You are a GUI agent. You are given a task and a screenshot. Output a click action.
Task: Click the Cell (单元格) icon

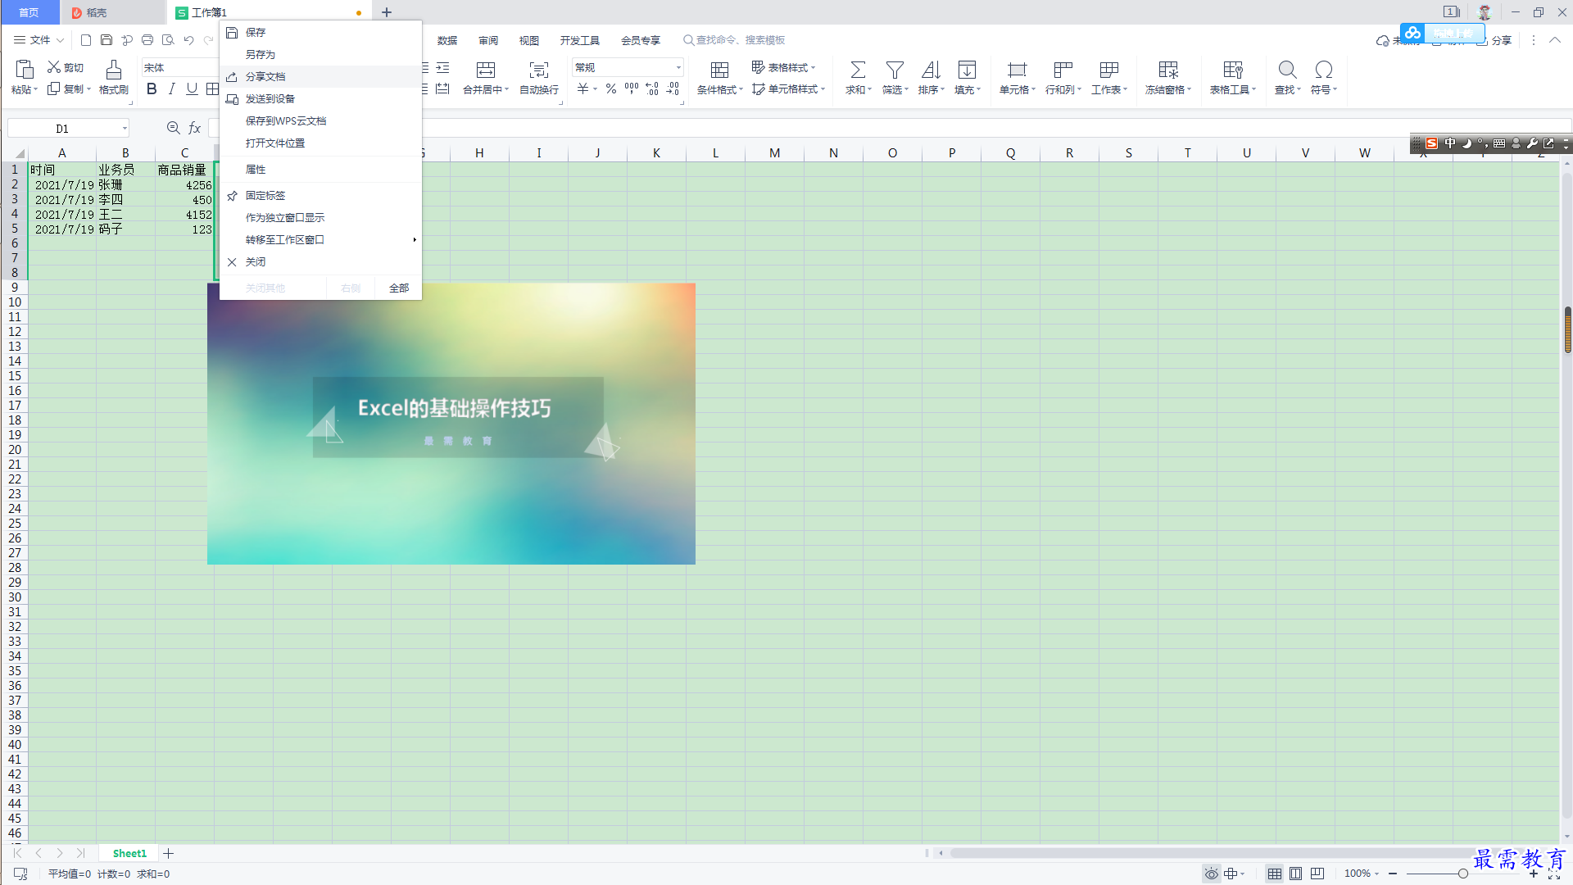1017,70
